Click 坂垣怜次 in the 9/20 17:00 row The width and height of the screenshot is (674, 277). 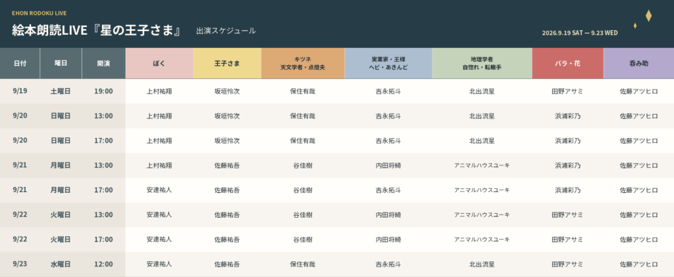227,140
